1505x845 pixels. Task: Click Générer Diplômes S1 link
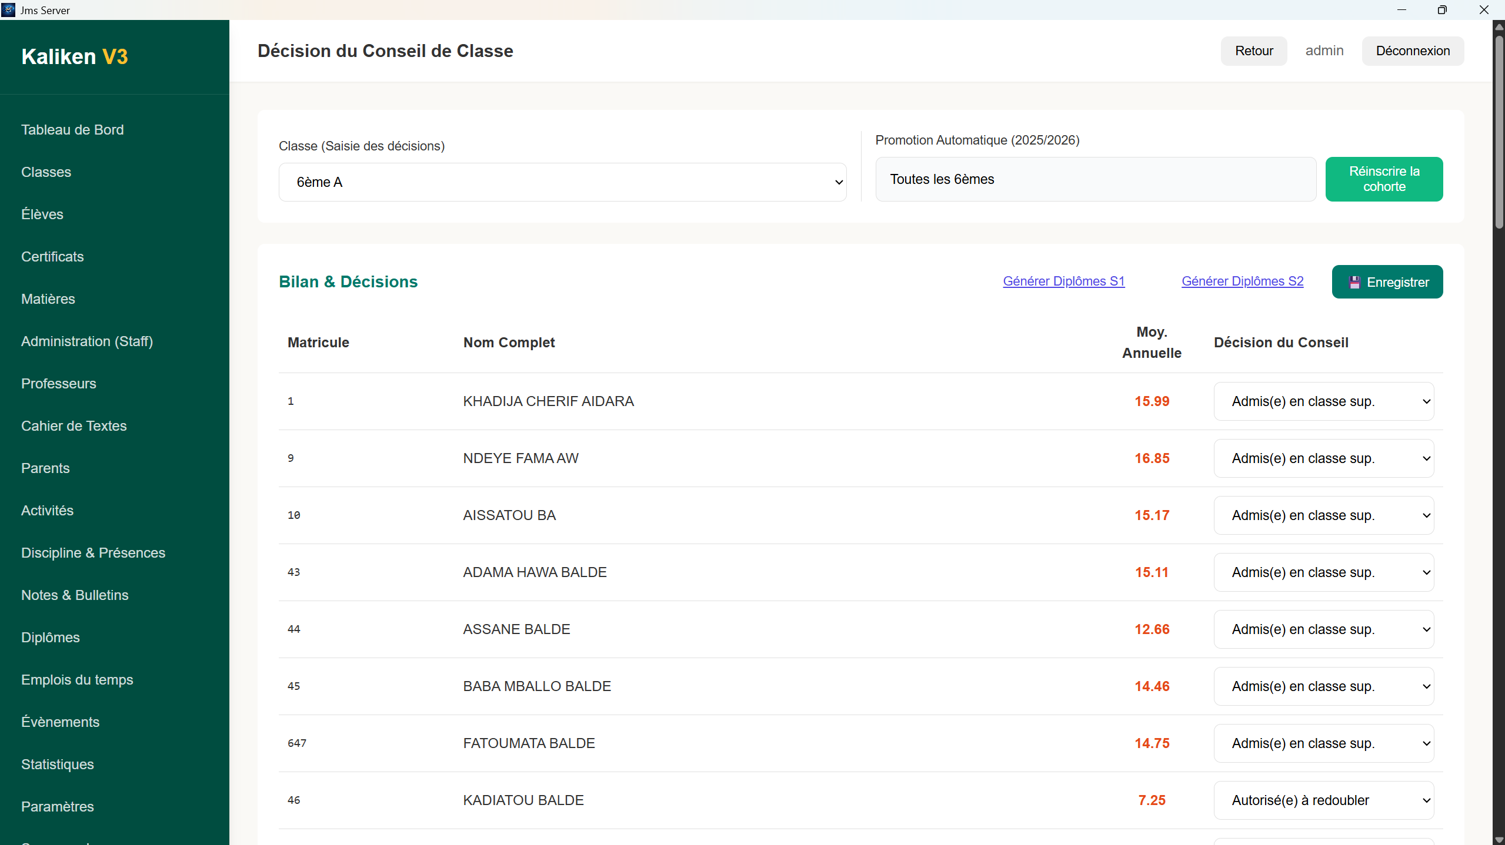pyautogui.click(x=1063, y=281)
